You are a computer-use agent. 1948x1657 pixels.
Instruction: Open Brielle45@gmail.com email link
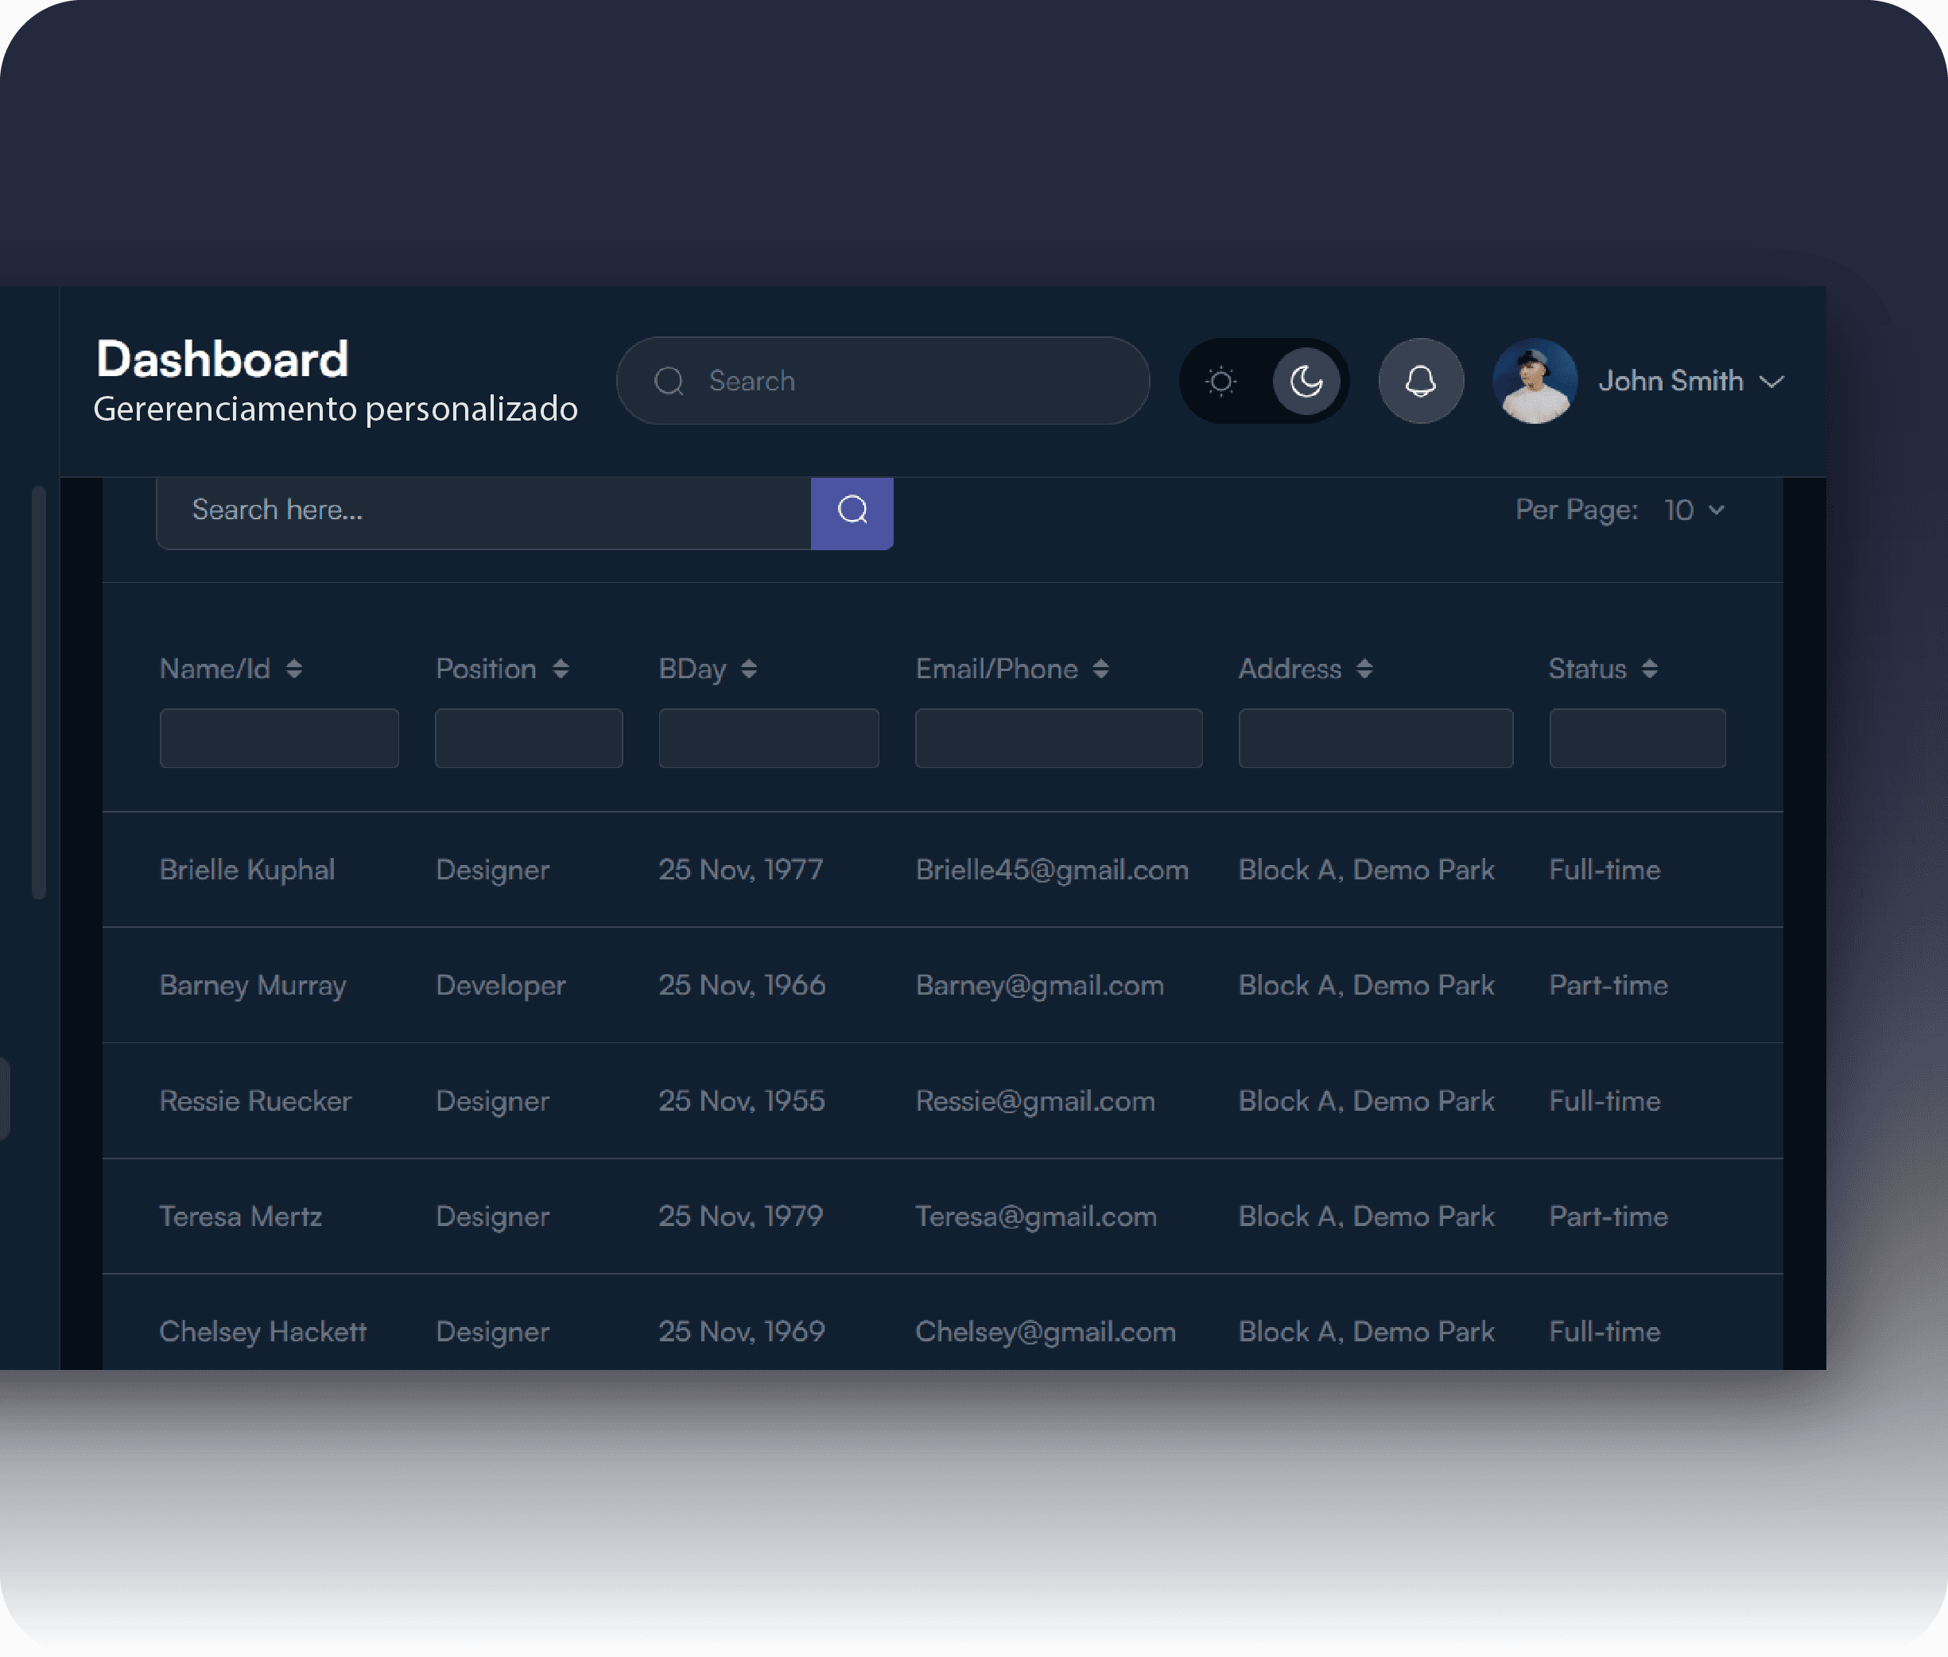click(x=1052, y=870)
